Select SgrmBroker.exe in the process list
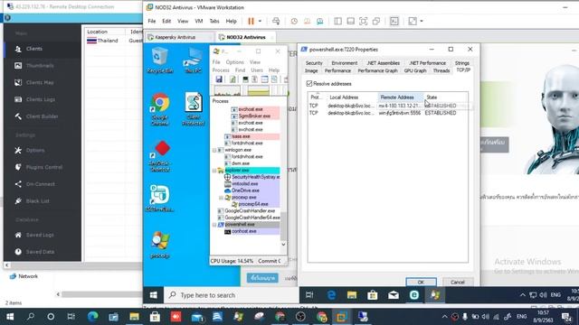 click(254, 116)
